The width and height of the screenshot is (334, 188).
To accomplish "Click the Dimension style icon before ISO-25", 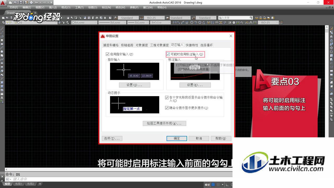I will pyautogui.click(x=141, y=18).
